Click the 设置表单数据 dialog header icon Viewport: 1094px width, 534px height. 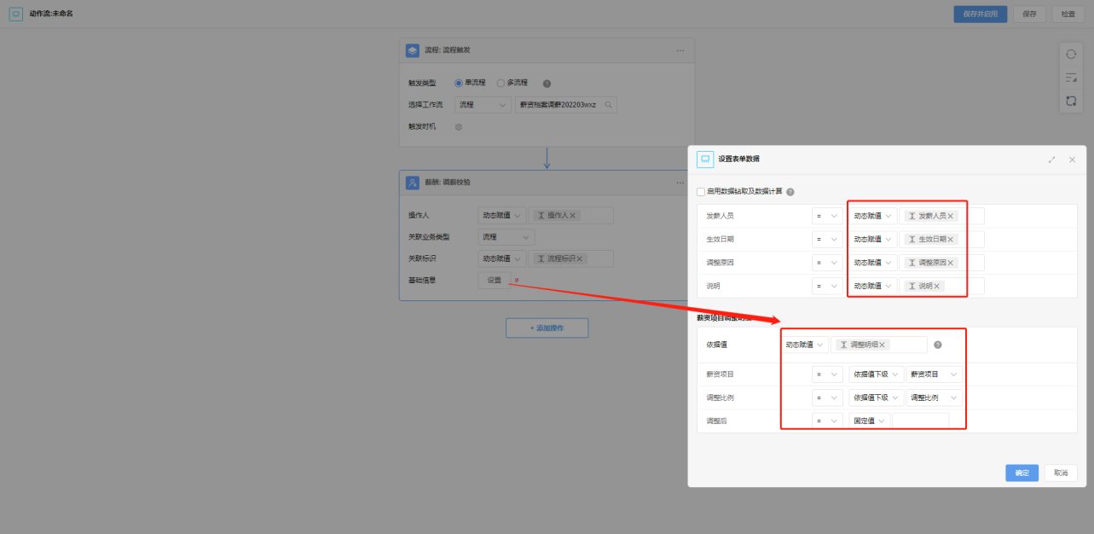coord(705,159)
